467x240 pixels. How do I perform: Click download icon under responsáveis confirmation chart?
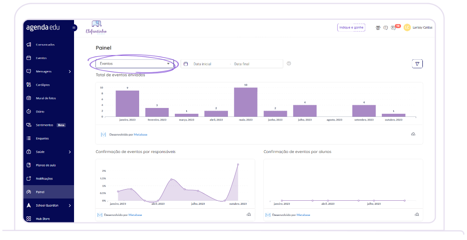(248, 215)
